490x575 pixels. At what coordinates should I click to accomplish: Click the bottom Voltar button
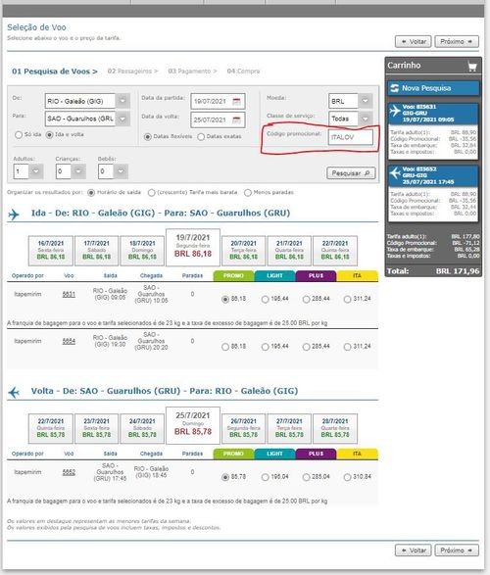click(413, 551)
